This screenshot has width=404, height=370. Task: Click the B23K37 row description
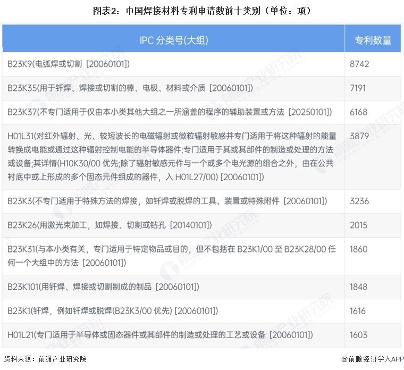click(x=170, y=112)
